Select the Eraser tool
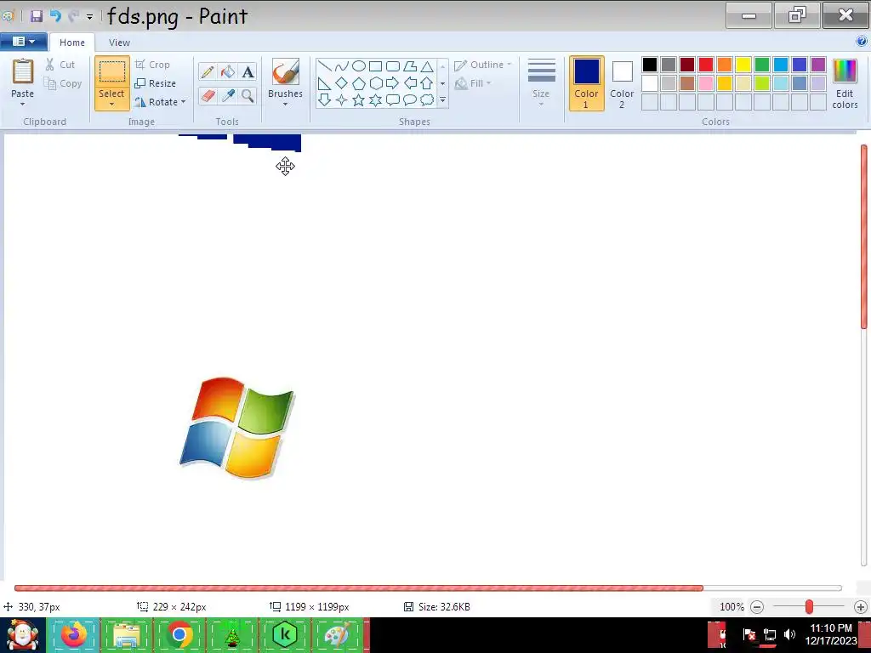 click(208, 95)
